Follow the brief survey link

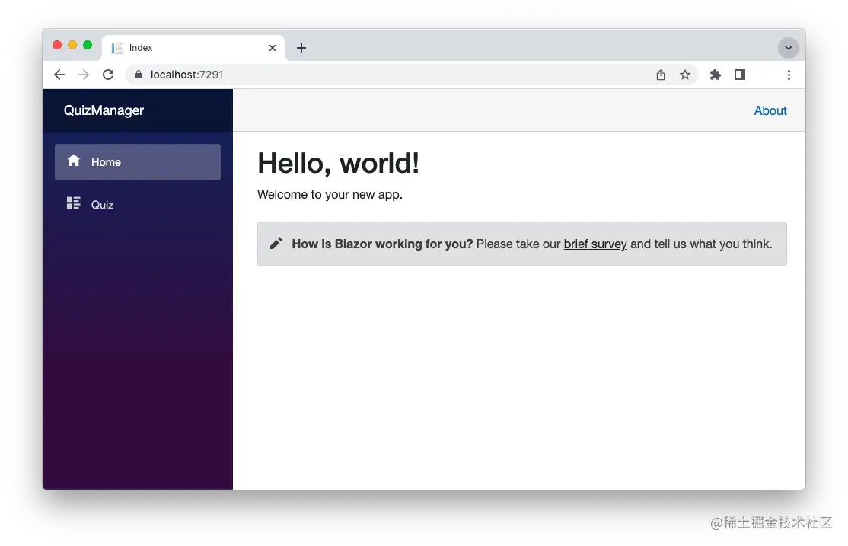595,244
